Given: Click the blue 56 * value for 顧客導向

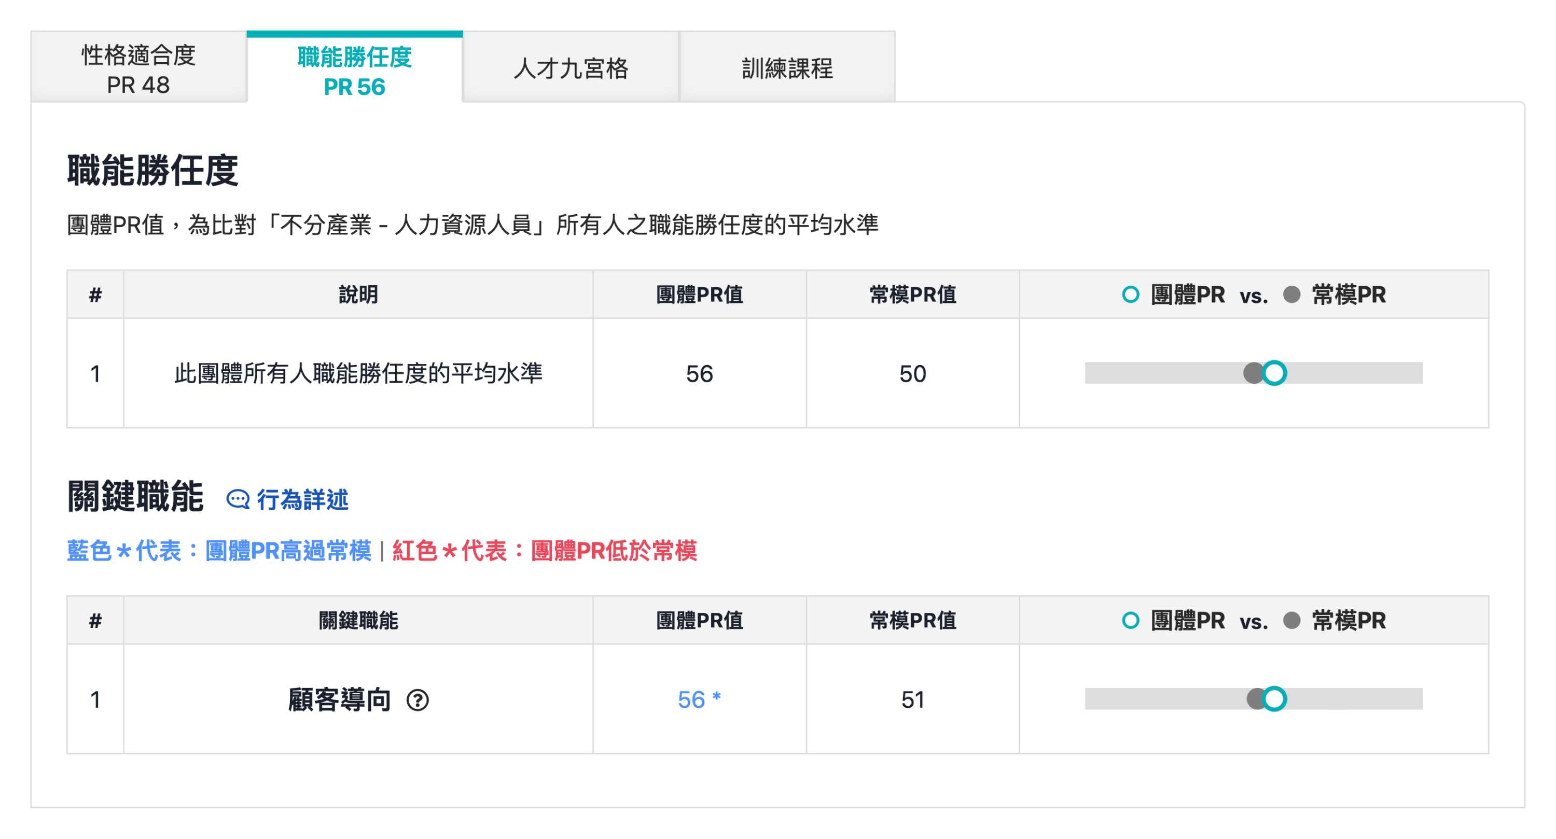Looking at the screenshot, I should (698, 700).
